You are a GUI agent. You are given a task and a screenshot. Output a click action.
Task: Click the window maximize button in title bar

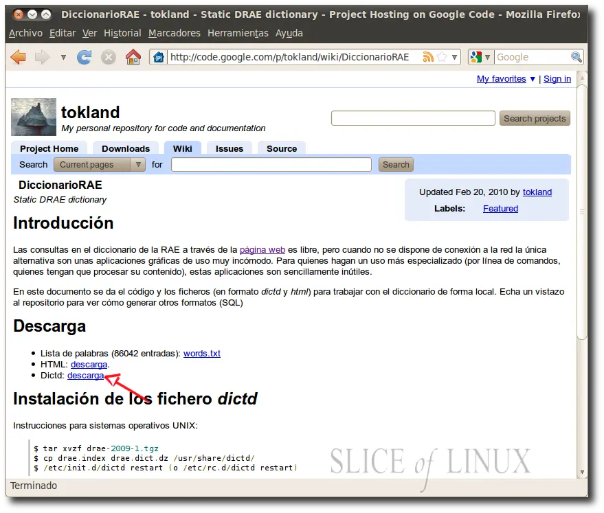pyautogui.click(x=46, y=14)
